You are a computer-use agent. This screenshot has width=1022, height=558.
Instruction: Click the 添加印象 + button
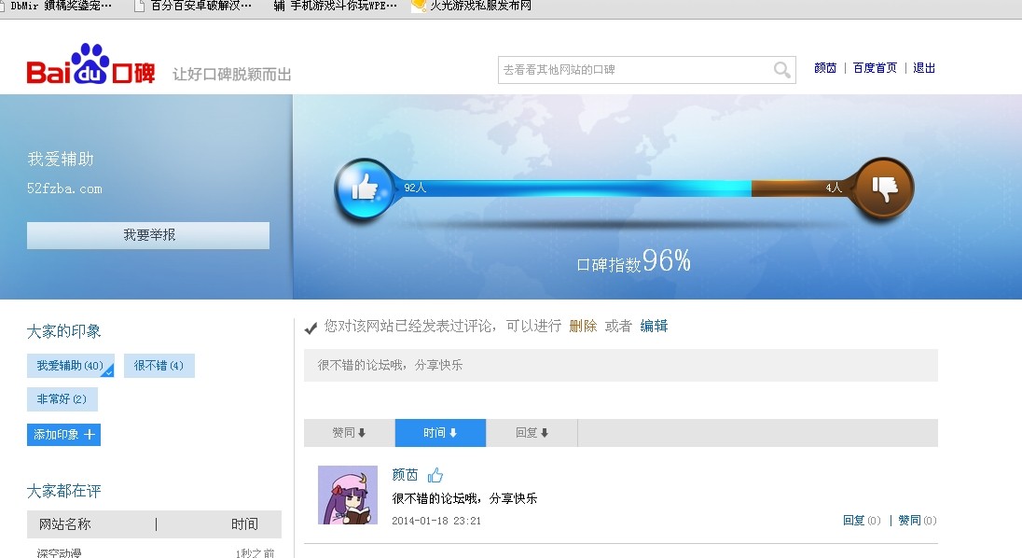click(63, 435)
